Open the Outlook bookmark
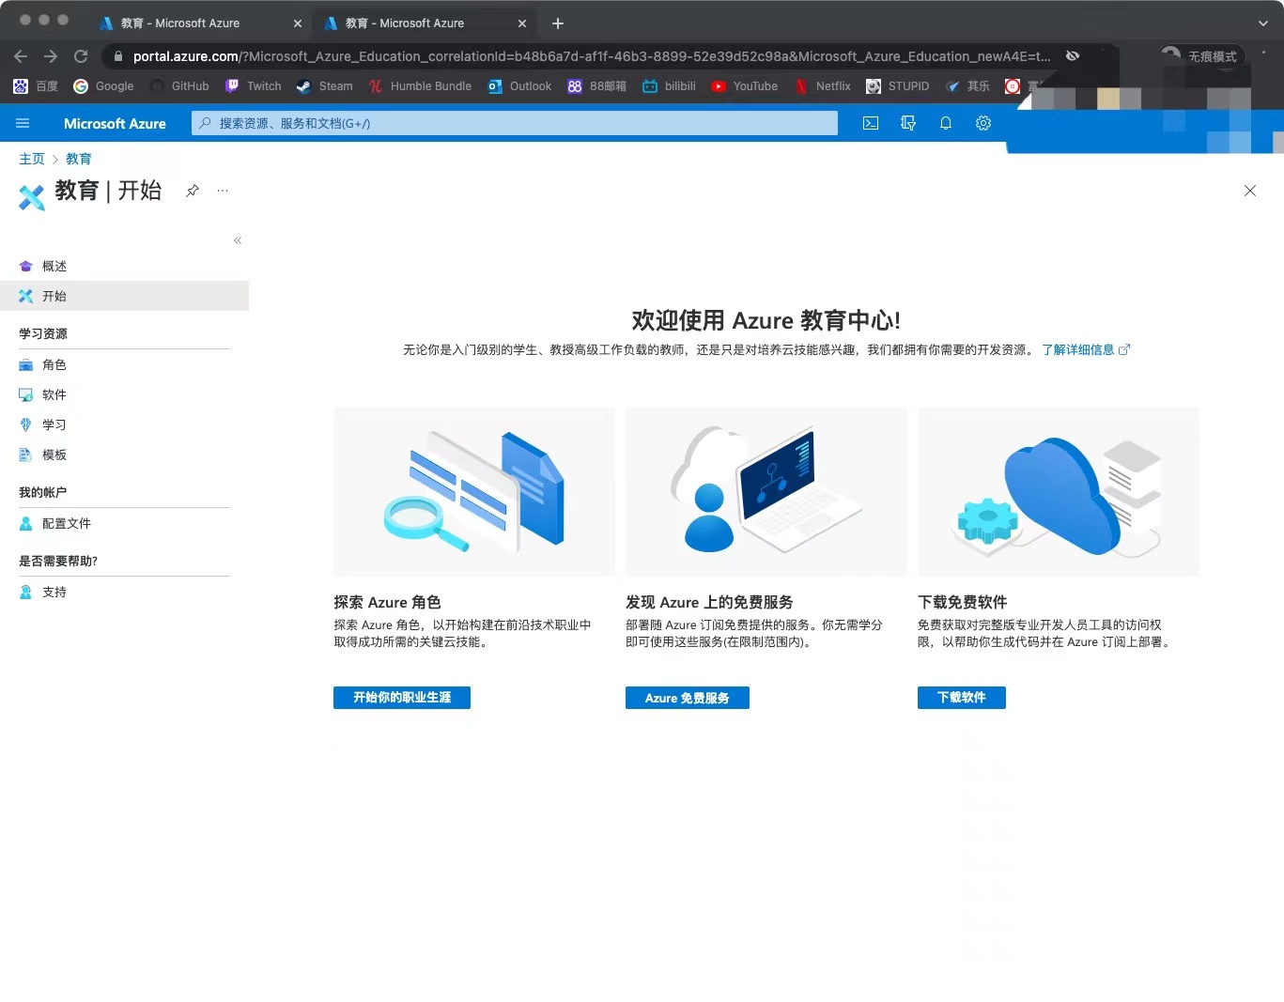 (519, 86)
